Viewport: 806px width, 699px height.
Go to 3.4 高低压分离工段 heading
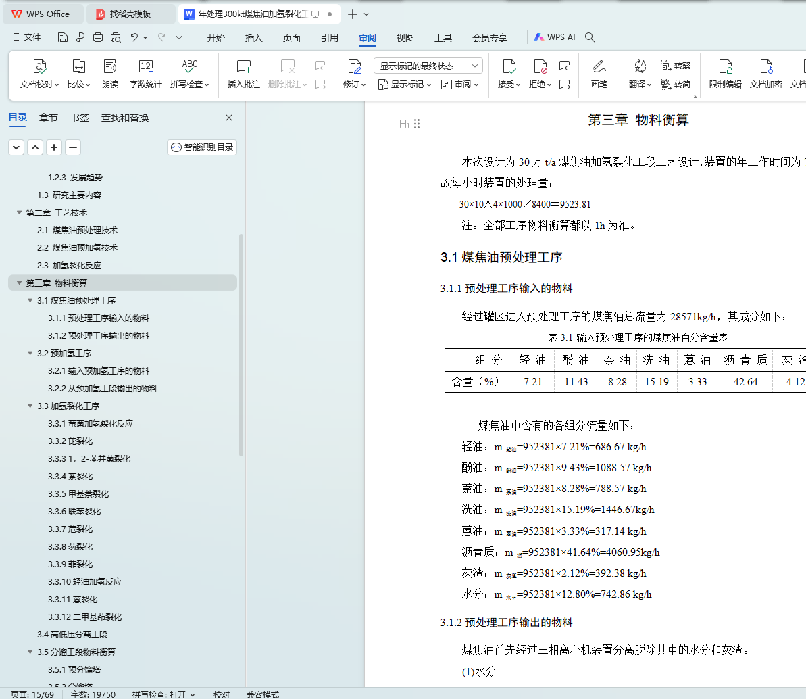[x=72, y=634]
